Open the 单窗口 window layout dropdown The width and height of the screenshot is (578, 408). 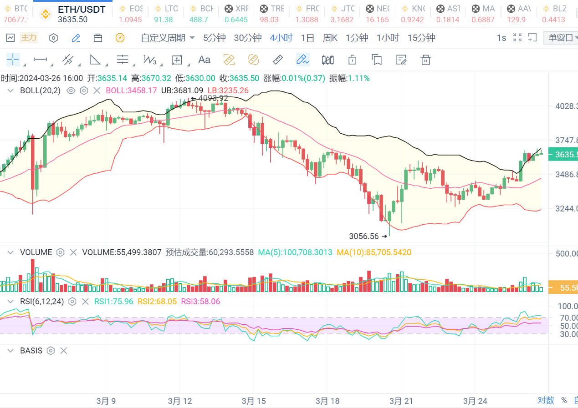561,38
